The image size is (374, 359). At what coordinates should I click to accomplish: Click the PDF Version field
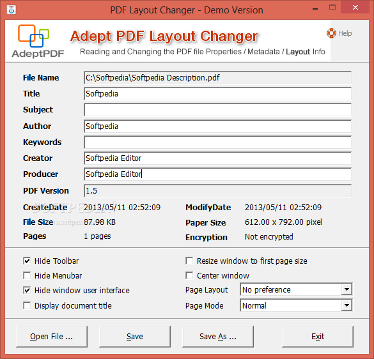point(217,191)
